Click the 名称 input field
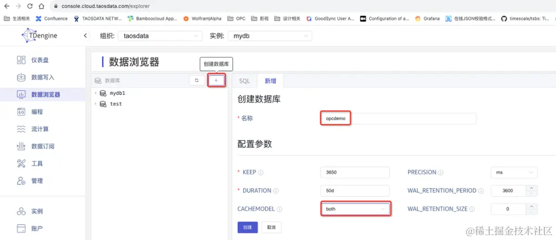 398,119
